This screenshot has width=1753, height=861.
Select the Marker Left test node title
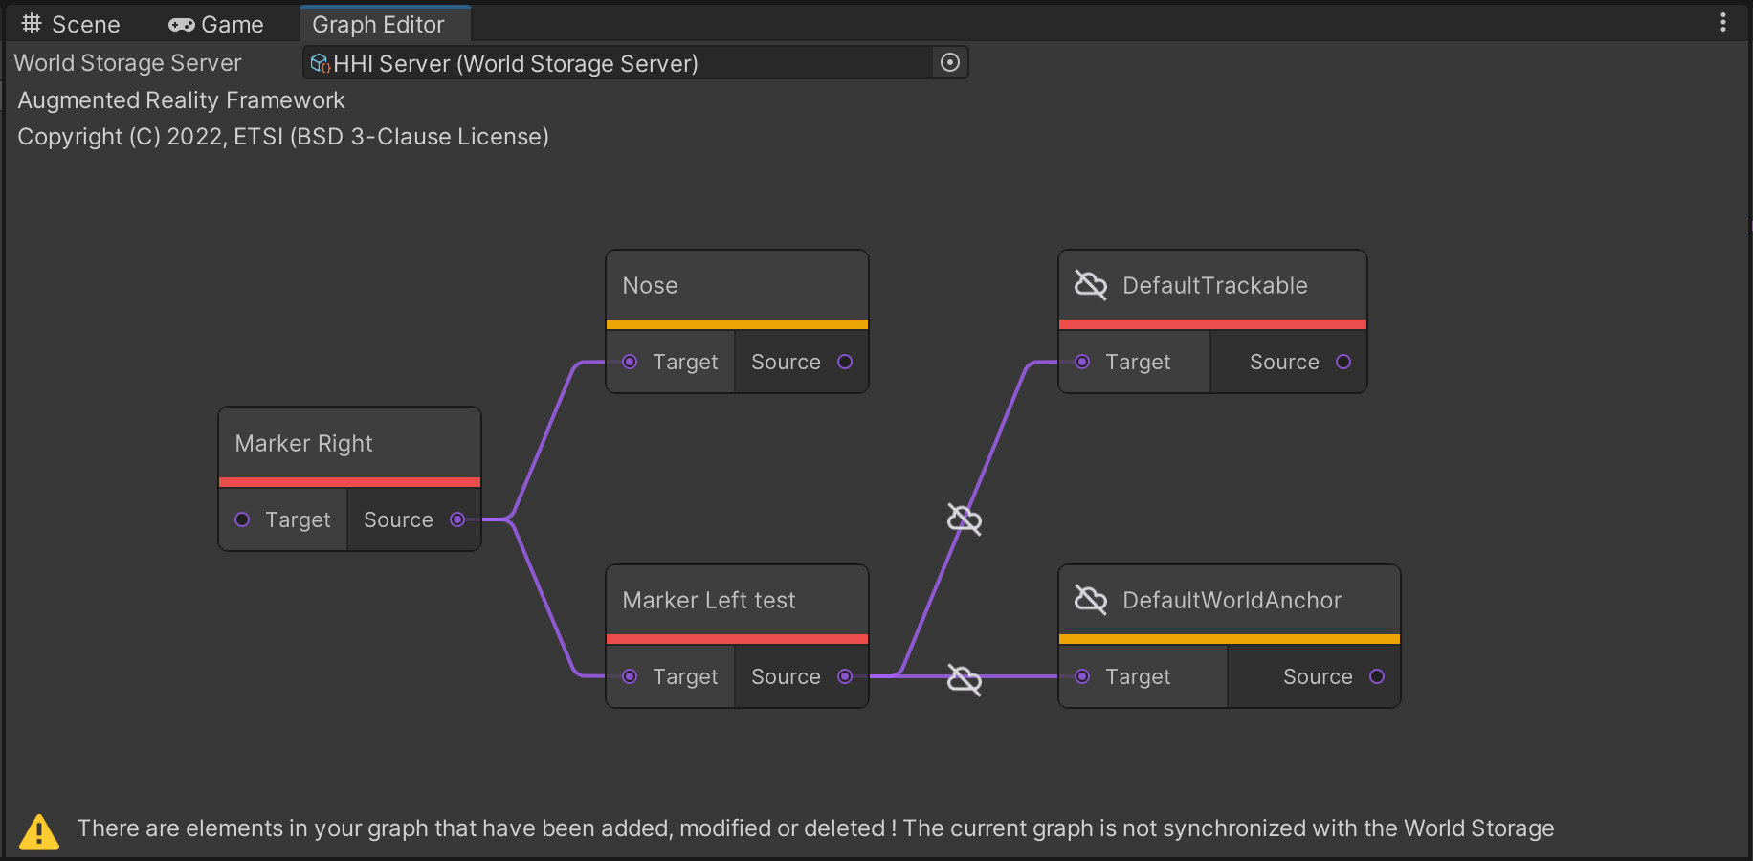[708, 600]
